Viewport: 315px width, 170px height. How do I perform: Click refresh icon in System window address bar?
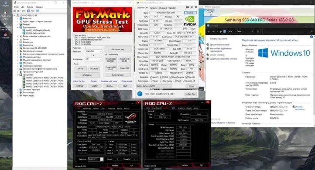pyautogui.click(x=258, y=31)
